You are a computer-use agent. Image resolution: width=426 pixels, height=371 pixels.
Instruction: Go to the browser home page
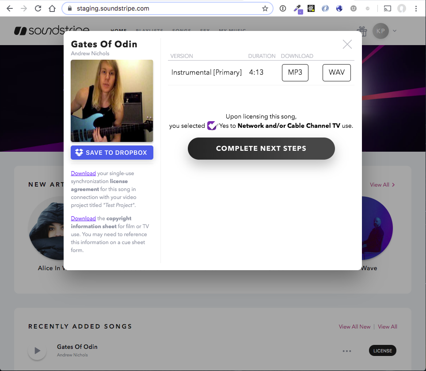(x=52, y=8)
